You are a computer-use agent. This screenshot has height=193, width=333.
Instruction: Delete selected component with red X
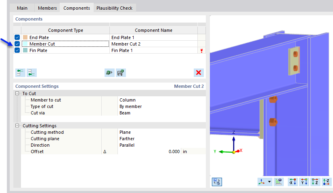point(199,73)
